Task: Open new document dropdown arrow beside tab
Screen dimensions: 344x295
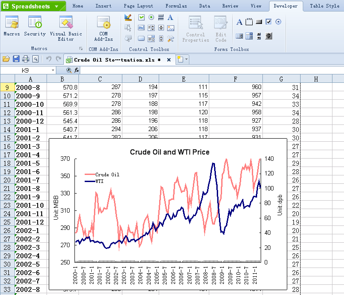Action: pos(187,59)
